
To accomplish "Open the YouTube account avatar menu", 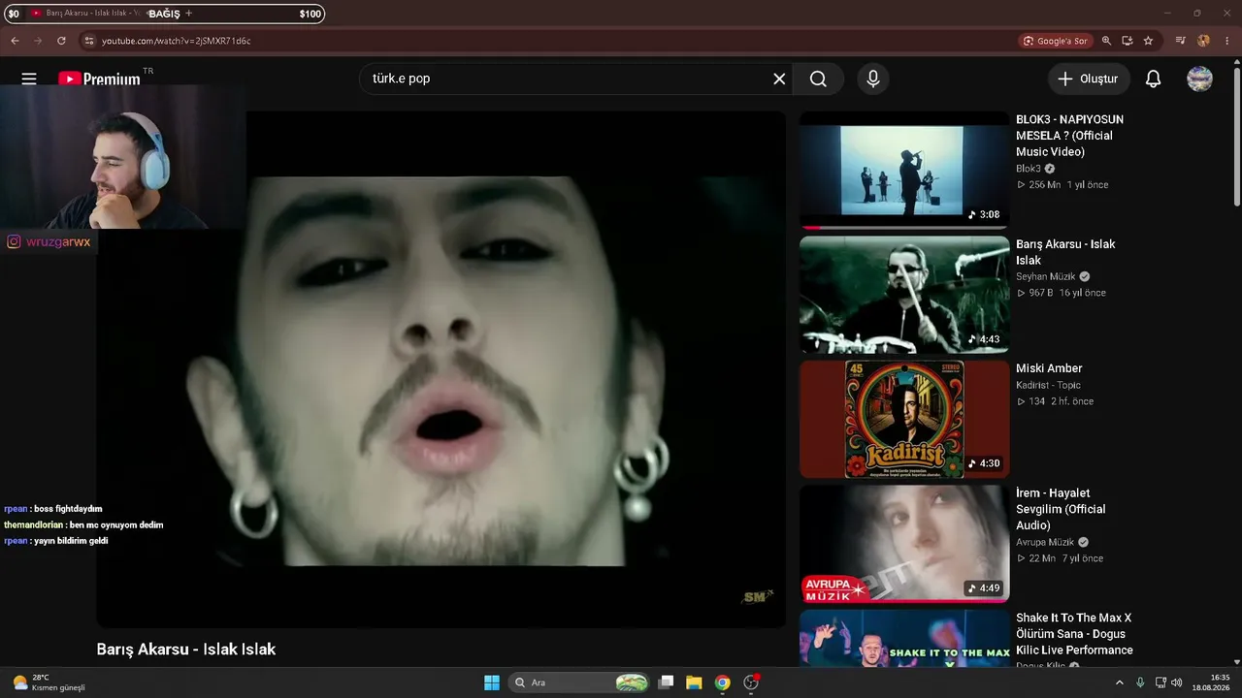I will point(1200,79).
